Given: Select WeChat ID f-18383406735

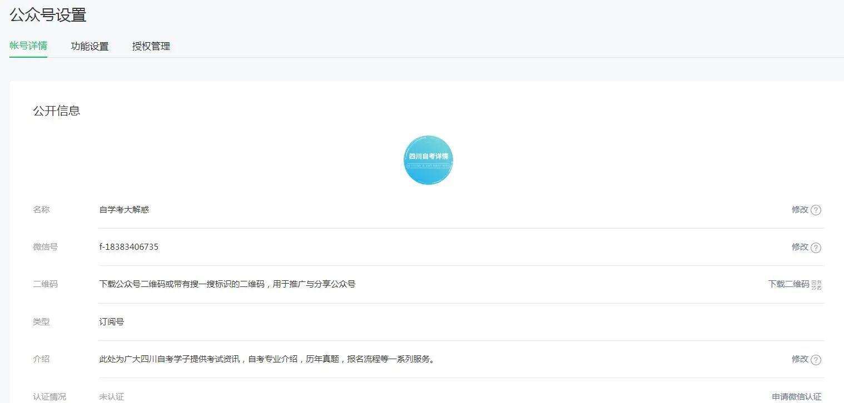Looking at the screenshot, I should click(129, 247).
